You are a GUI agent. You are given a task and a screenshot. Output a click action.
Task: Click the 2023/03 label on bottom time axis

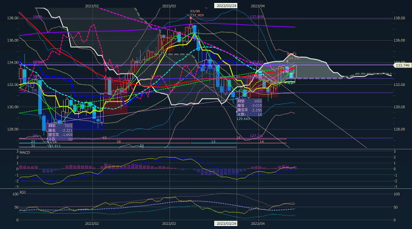click(x=169, y=224)
